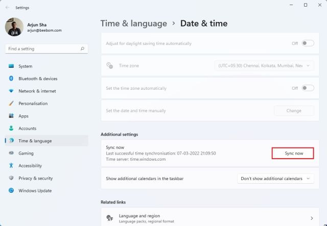Select Gaming in the sidebar

pyautogui.click(x=46, y=153)
